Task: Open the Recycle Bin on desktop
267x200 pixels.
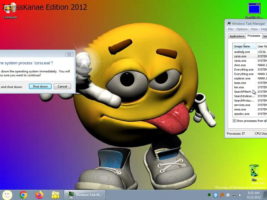Action: [x=254, y=173]
